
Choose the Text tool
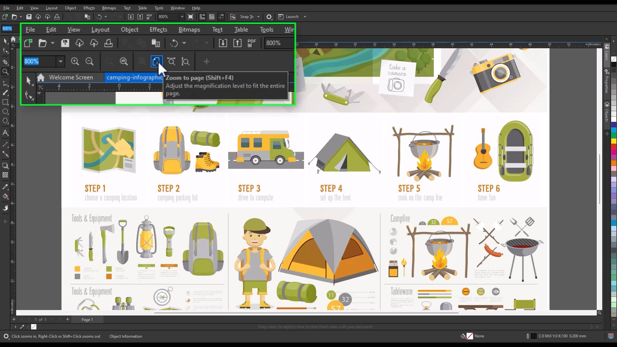(x=5, y=132)
